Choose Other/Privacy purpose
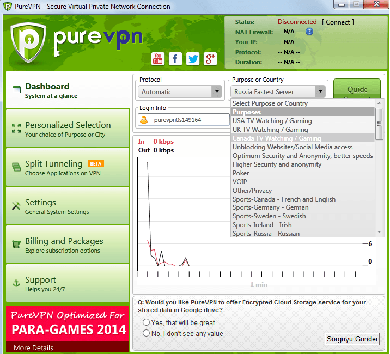The height and width of the screenshot is (354, 390). click(303, 191)
